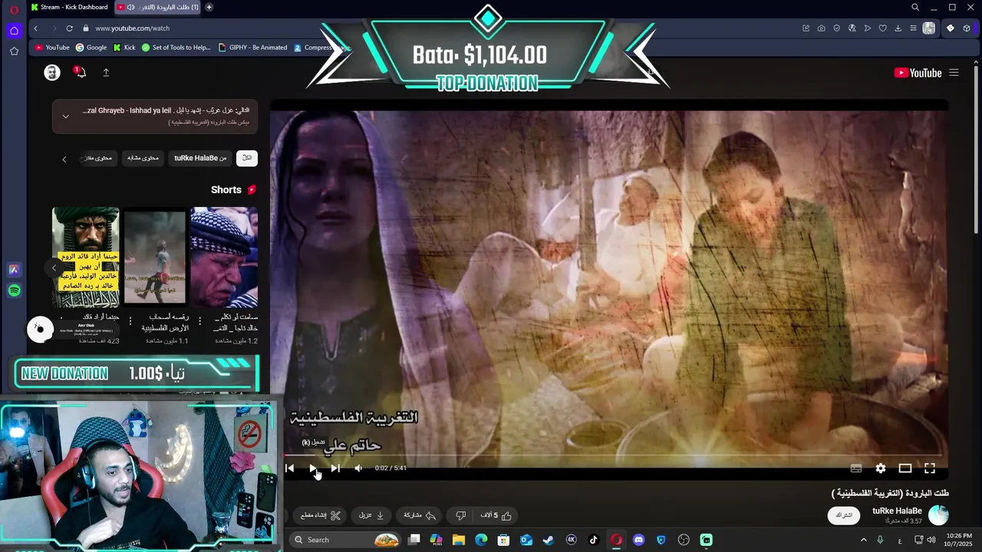Switch to the YouTube طلت البارودة tab
Screen dimensions: 982x552
(157, 7)
